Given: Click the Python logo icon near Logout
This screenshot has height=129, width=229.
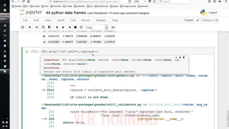Looking at the screenshot, I should click(x=203, y=13).
